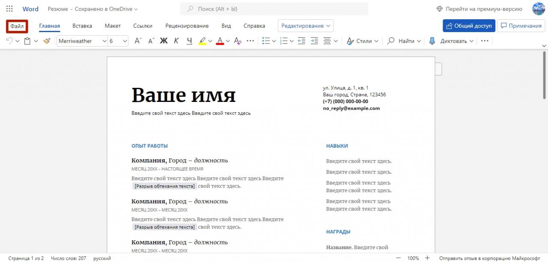The width and height of the screenshot is (548, 262).
Task: Toggle Underline (Ч) formatting
Action: click(189, 41)
